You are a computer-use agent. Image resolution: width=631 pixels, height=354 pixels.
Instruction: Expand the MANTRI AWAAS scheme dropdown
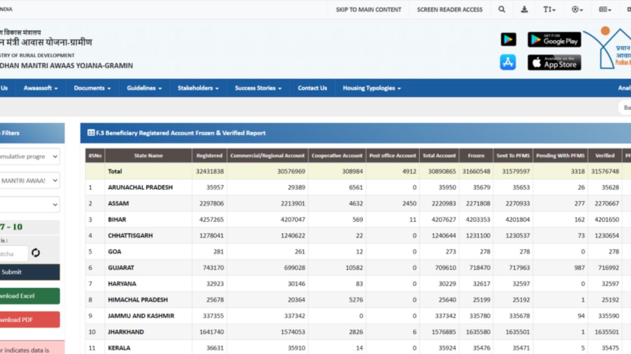coord(29,180)
